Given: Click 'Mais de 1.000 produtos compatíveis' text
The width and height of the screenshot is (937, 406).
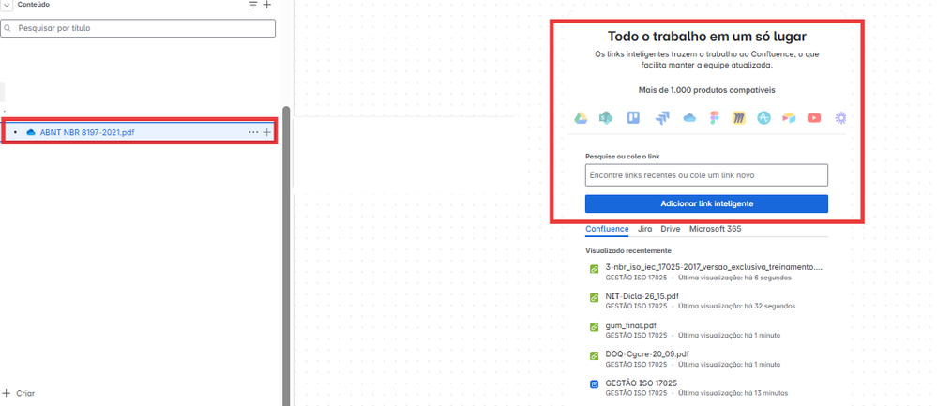Looking at the screenshot, I should [706, 90].
